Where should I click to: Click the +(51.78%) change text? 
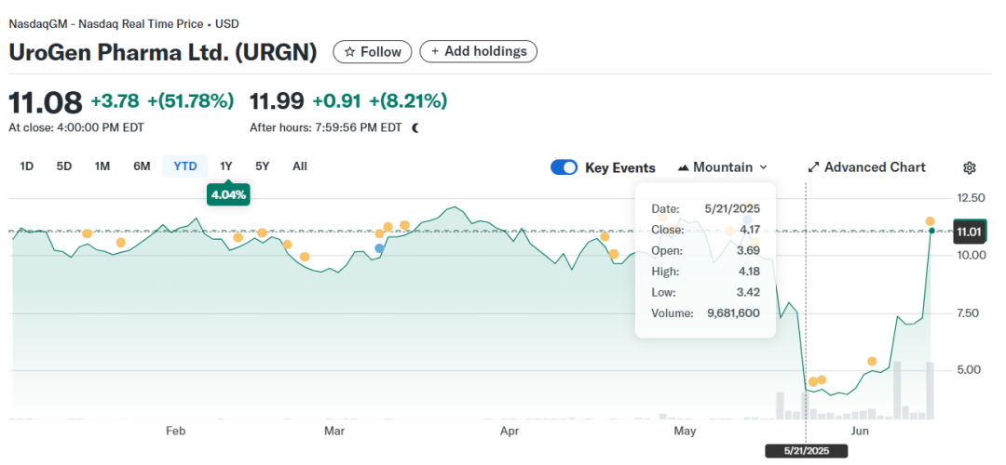pyautogui.click(x=191, y=101)
